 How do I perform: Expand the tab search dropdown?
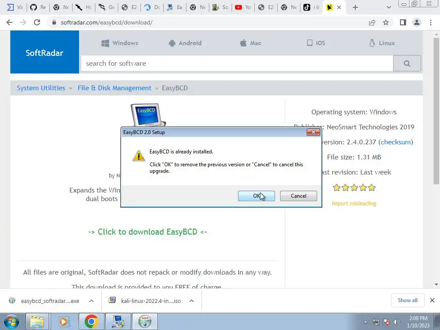pyautogui.click(x=388, y=7)
